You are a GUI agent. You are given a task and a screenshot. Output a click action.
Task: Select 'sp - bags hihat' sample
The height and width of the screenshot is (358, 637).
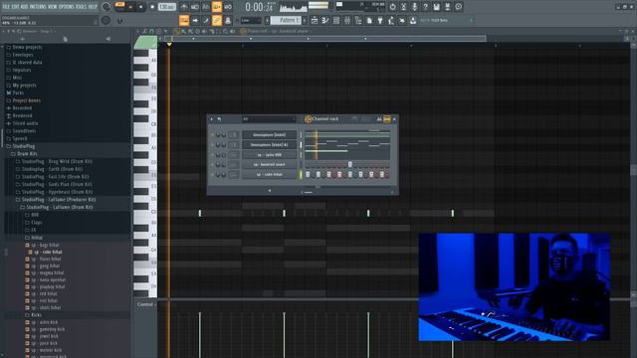pyautogui.click(x=45, y=245)
